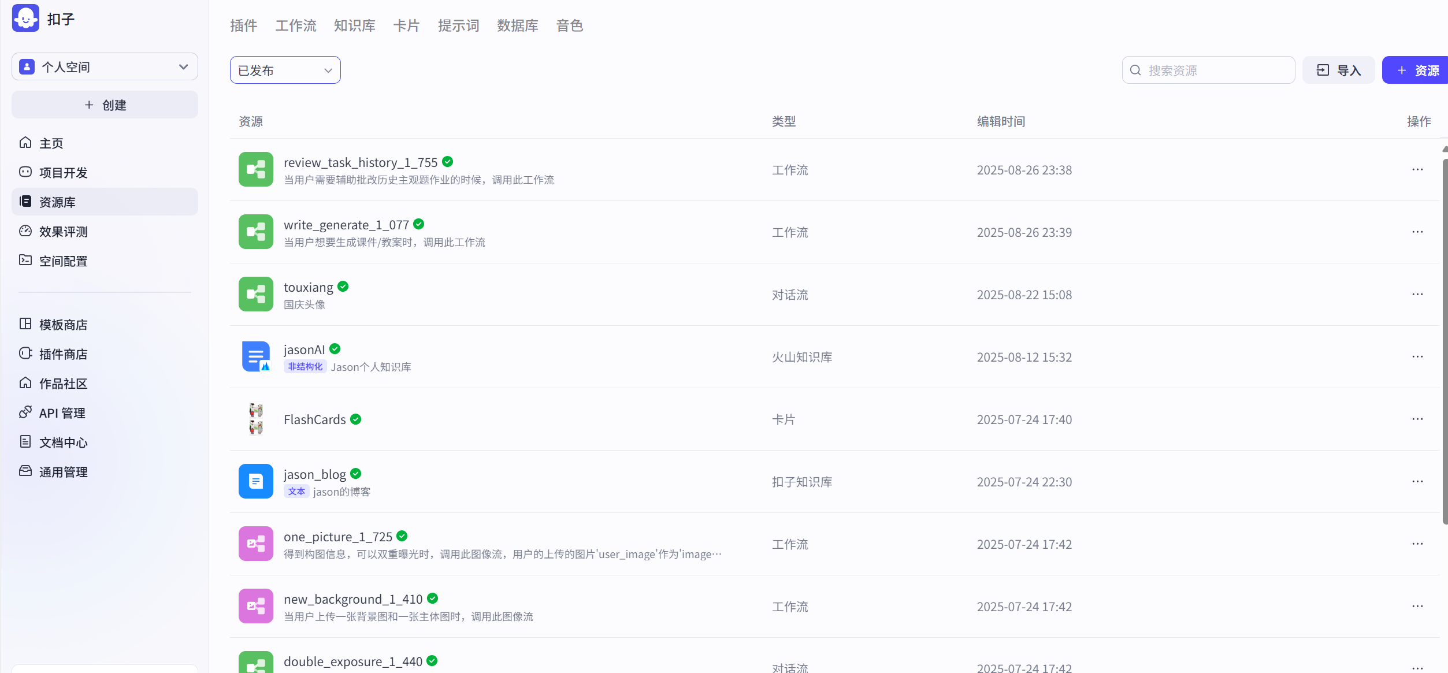Screen dimensions: 1448x673
Task: Open API 管理 in sidebar
Action: (x=61, y=413)
